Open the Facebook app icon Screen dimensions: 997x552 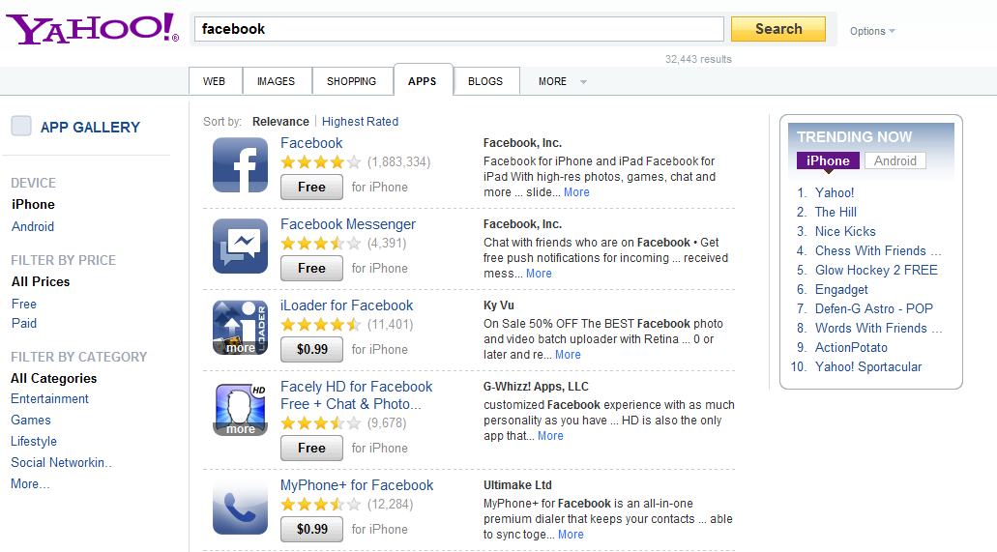click(x=241, y=164)
